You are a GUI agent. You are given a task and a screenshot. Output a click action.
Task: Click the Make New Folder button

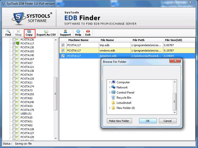coord(119,121)
